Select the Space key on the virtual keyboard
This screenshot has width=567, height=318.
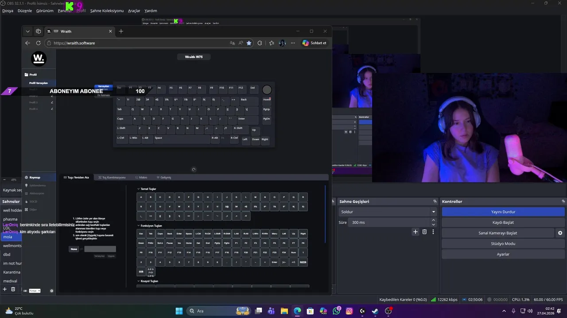[181, 139]
